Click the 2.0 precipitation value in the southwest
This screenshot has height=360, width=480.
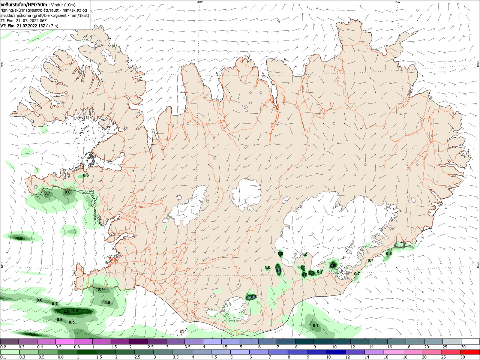(x=66, y=311)
